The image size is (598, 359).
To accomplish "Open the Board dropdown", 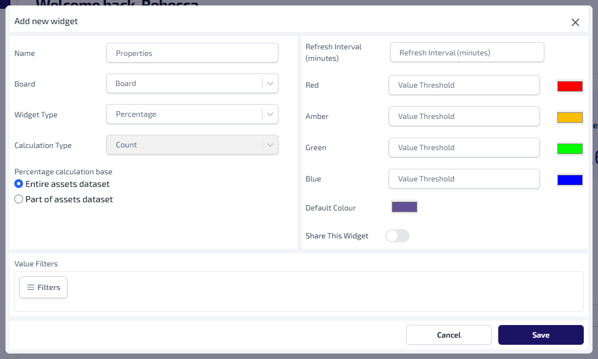I will (x=192, y=84).
